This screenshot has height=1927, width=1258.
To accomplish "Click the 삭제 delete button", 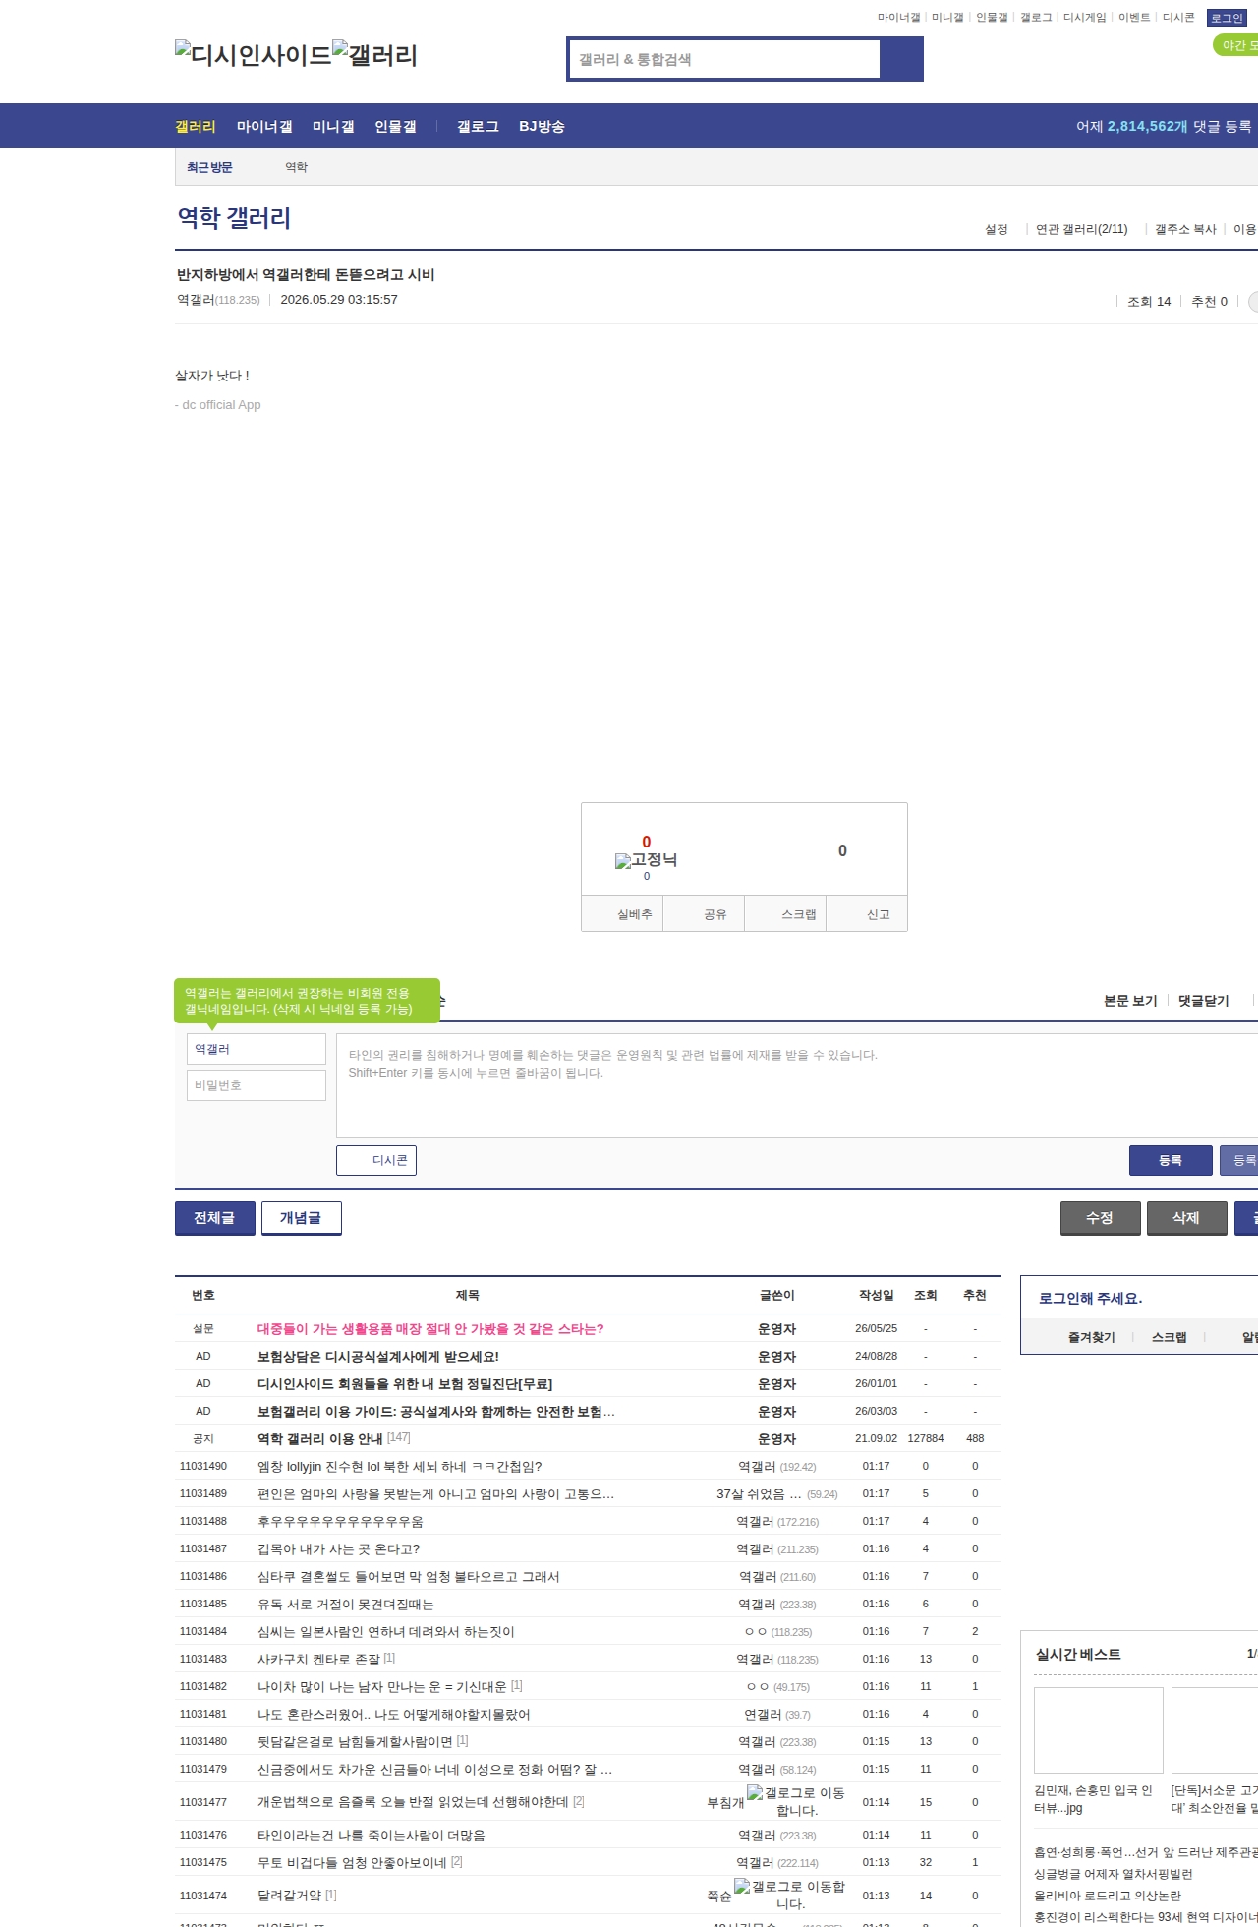I will pos(1187,1218).
